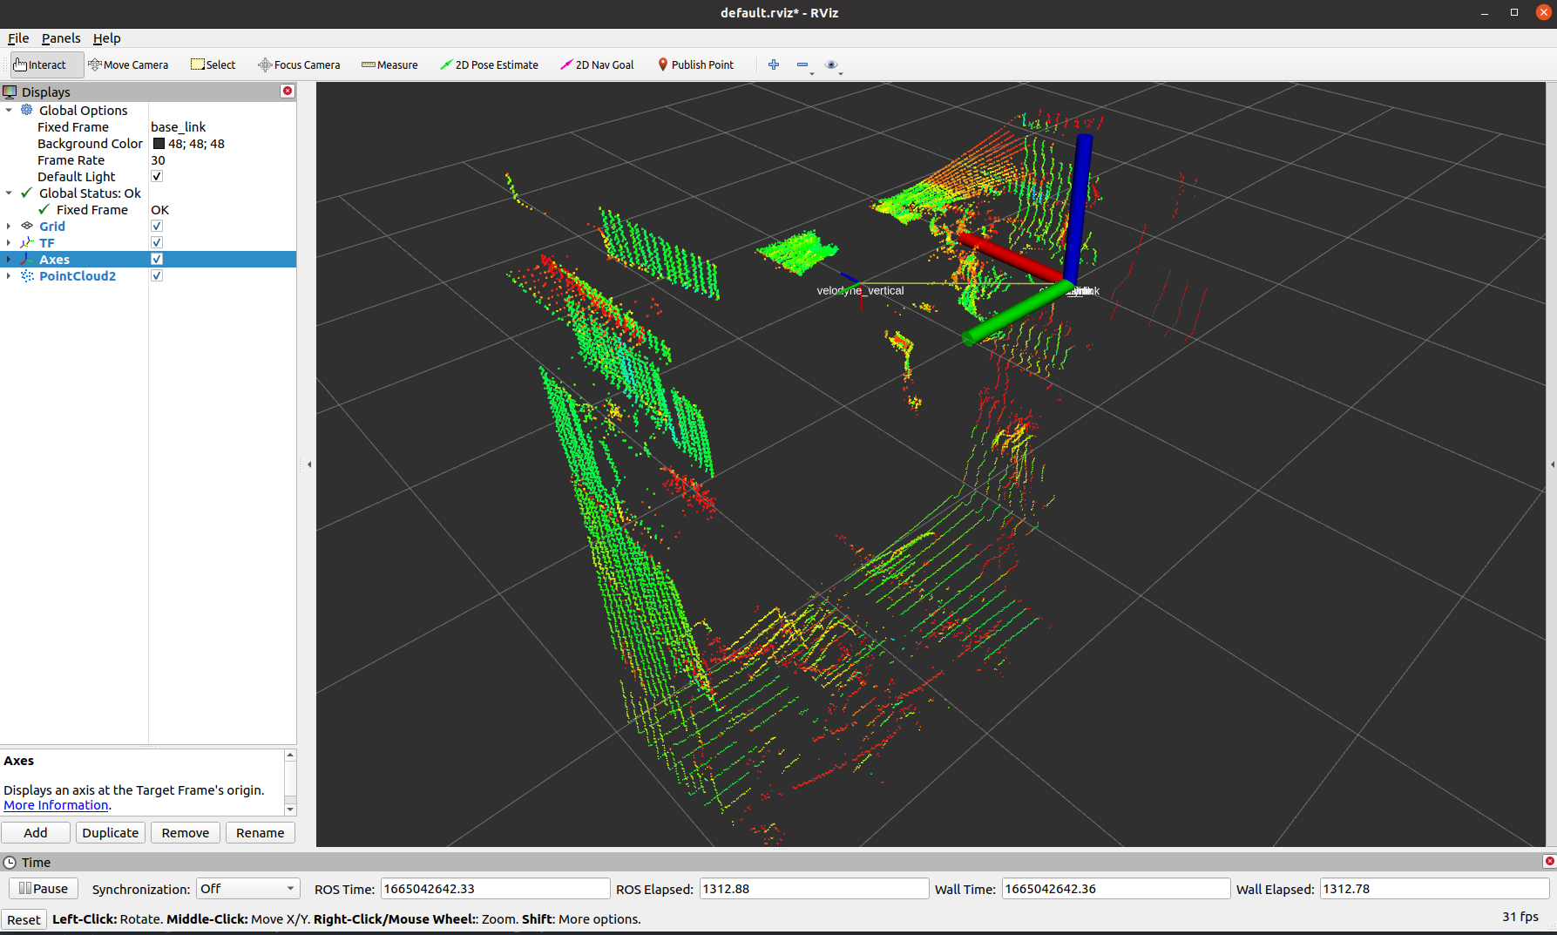
Task: Disable the TF display checkbox
Action: click(x=157, y=242)
